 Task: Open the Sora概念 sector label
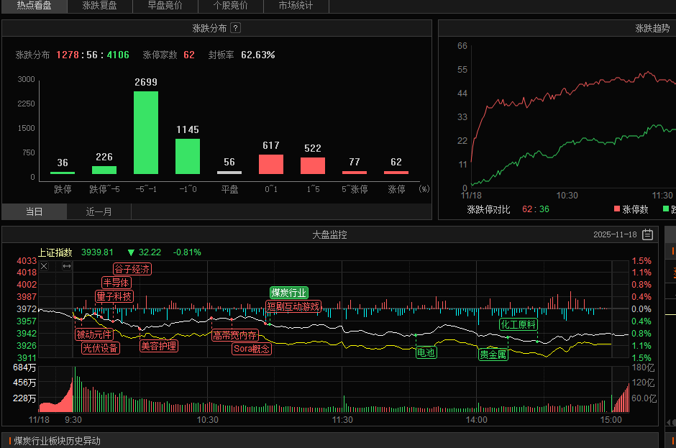click(252, 349)
